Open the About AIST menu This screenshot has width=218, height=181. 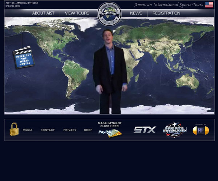(43, 13)
